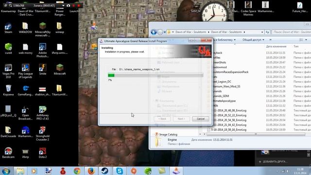Click the Windows Start orb
This screenshot has height=175, width=311.
[6, 171]
